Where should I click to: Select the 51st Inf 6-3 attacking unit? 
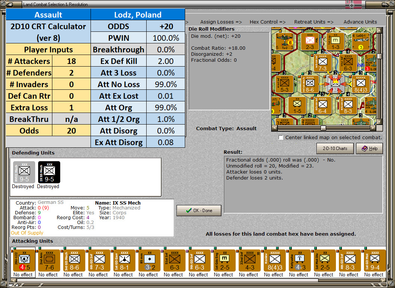[x=175, y=261]
